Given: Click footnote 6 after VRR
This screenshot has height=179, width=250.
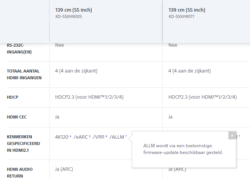Looking at the screenshot, I should pos(106,136).
